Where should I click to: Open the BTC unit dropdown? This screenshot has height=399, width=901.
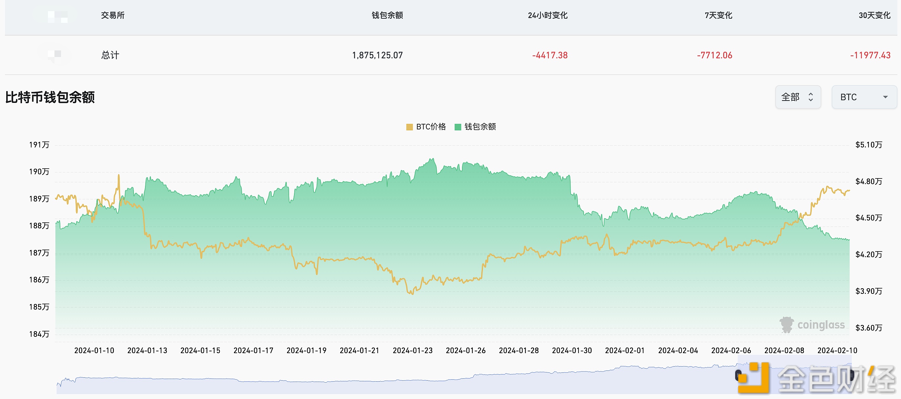[x=864, y=97]
